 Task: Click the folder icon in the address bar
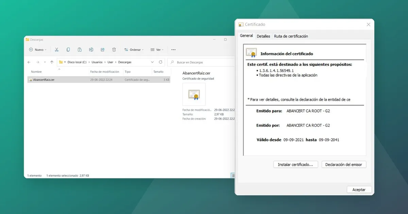[x=61, y=62]
